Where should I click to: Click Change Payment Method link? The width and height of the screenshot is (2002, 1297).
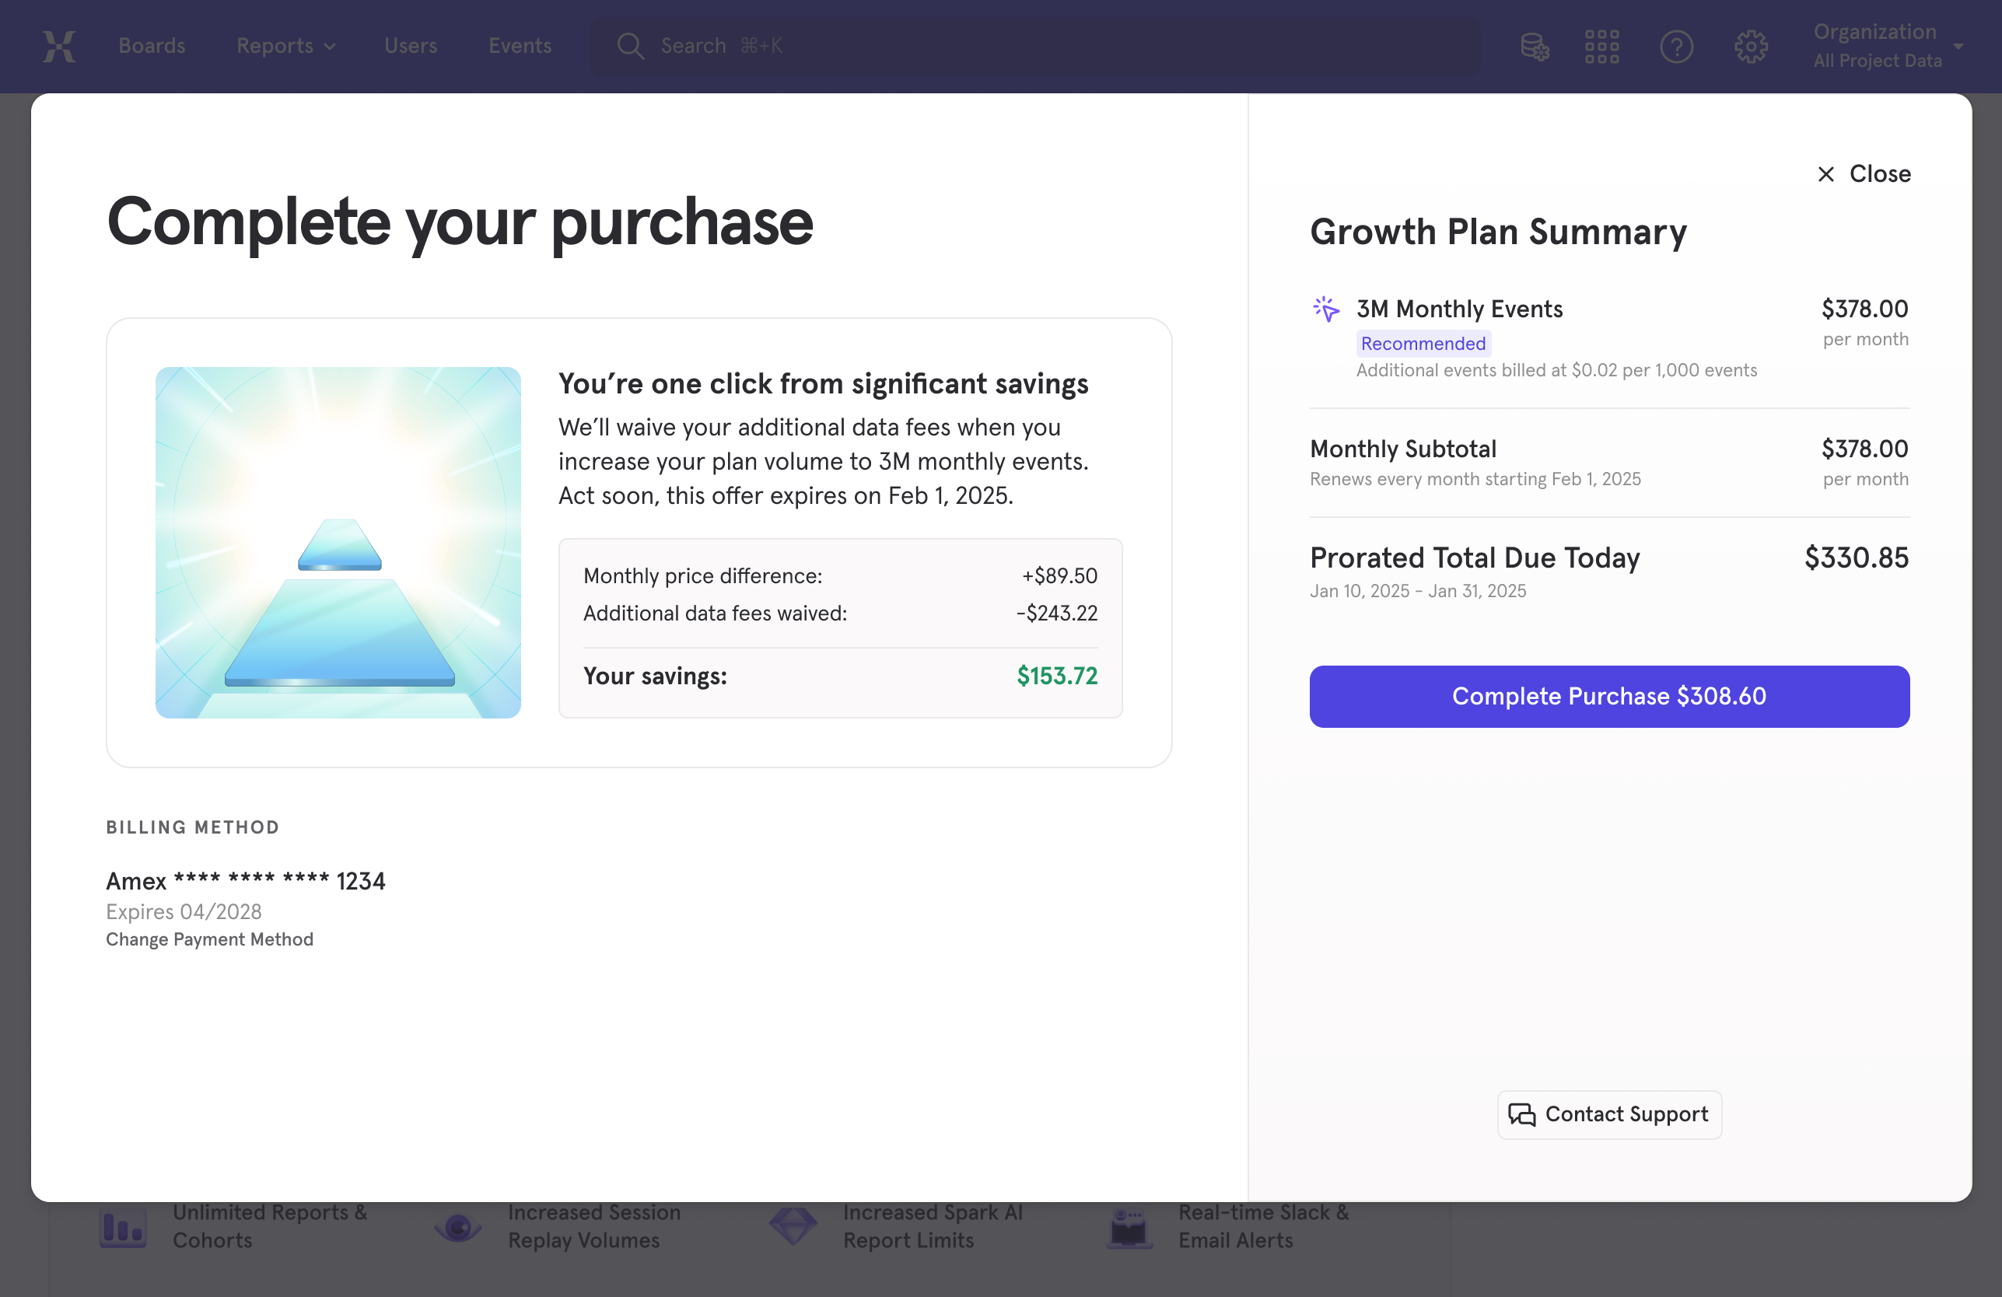tap(209, 939)
